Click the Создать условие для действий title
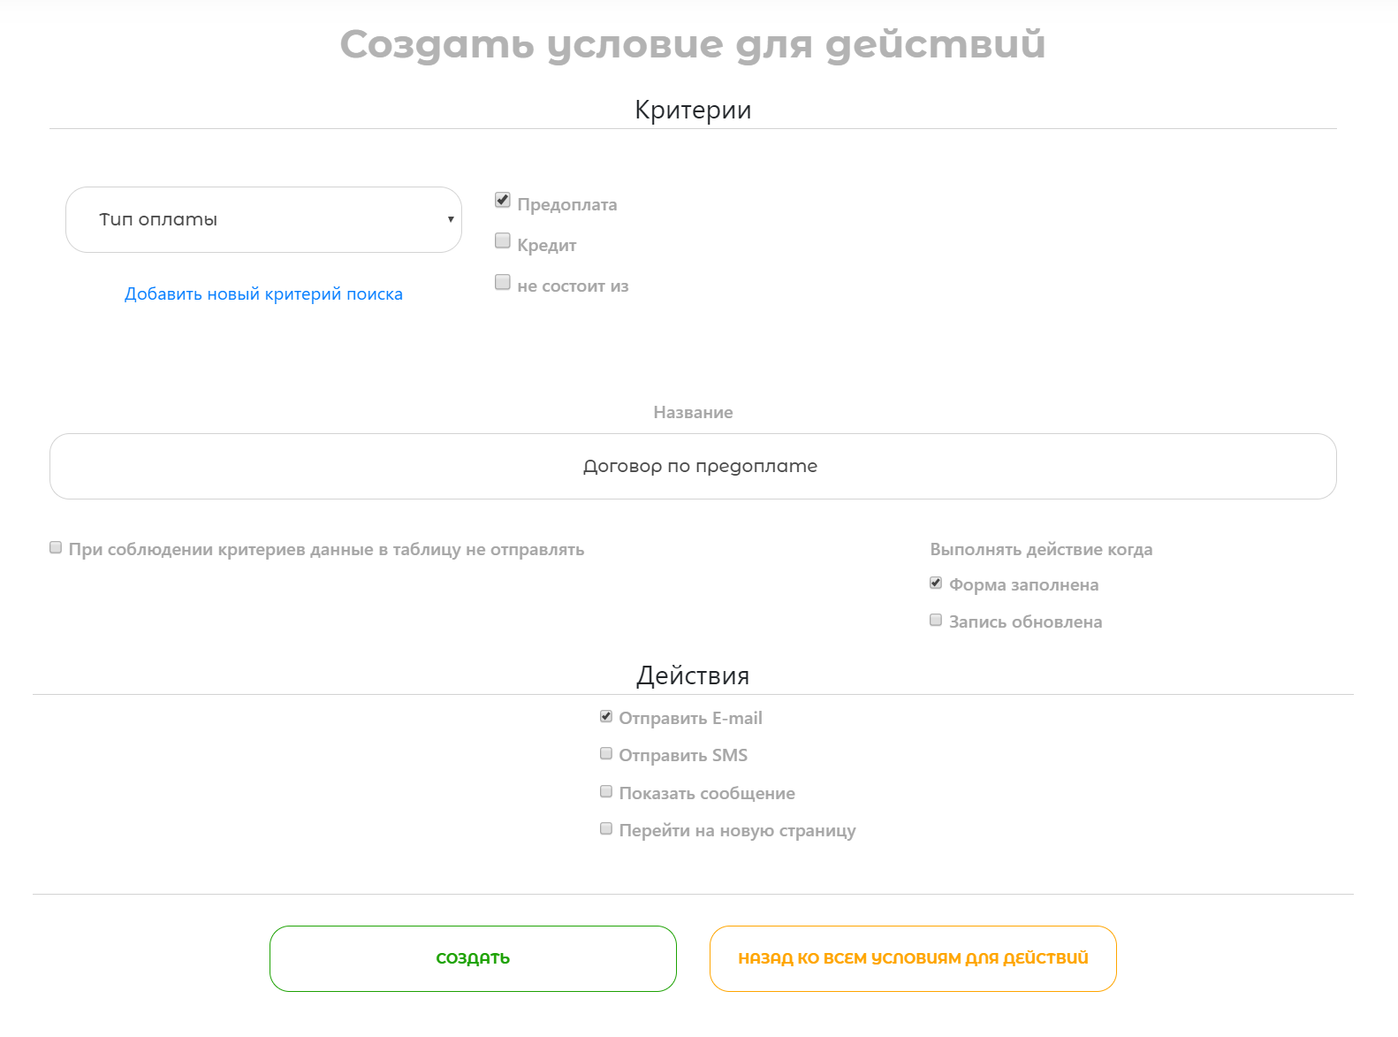 [x=693, y=44]
